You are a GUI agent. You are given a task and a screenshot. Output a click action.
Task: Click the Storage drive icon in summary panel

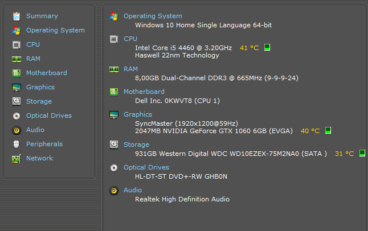(x=114, y=145)
